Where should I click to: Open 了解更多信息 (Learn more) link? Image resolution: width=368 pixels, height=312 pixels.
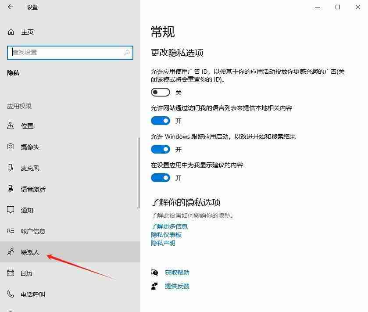(169, 226)
